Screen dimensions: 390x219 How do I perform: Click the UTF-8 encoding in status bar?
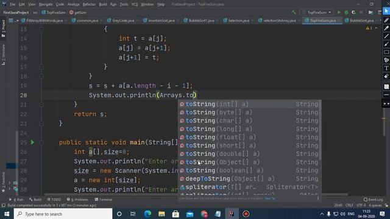click(361, 206)
